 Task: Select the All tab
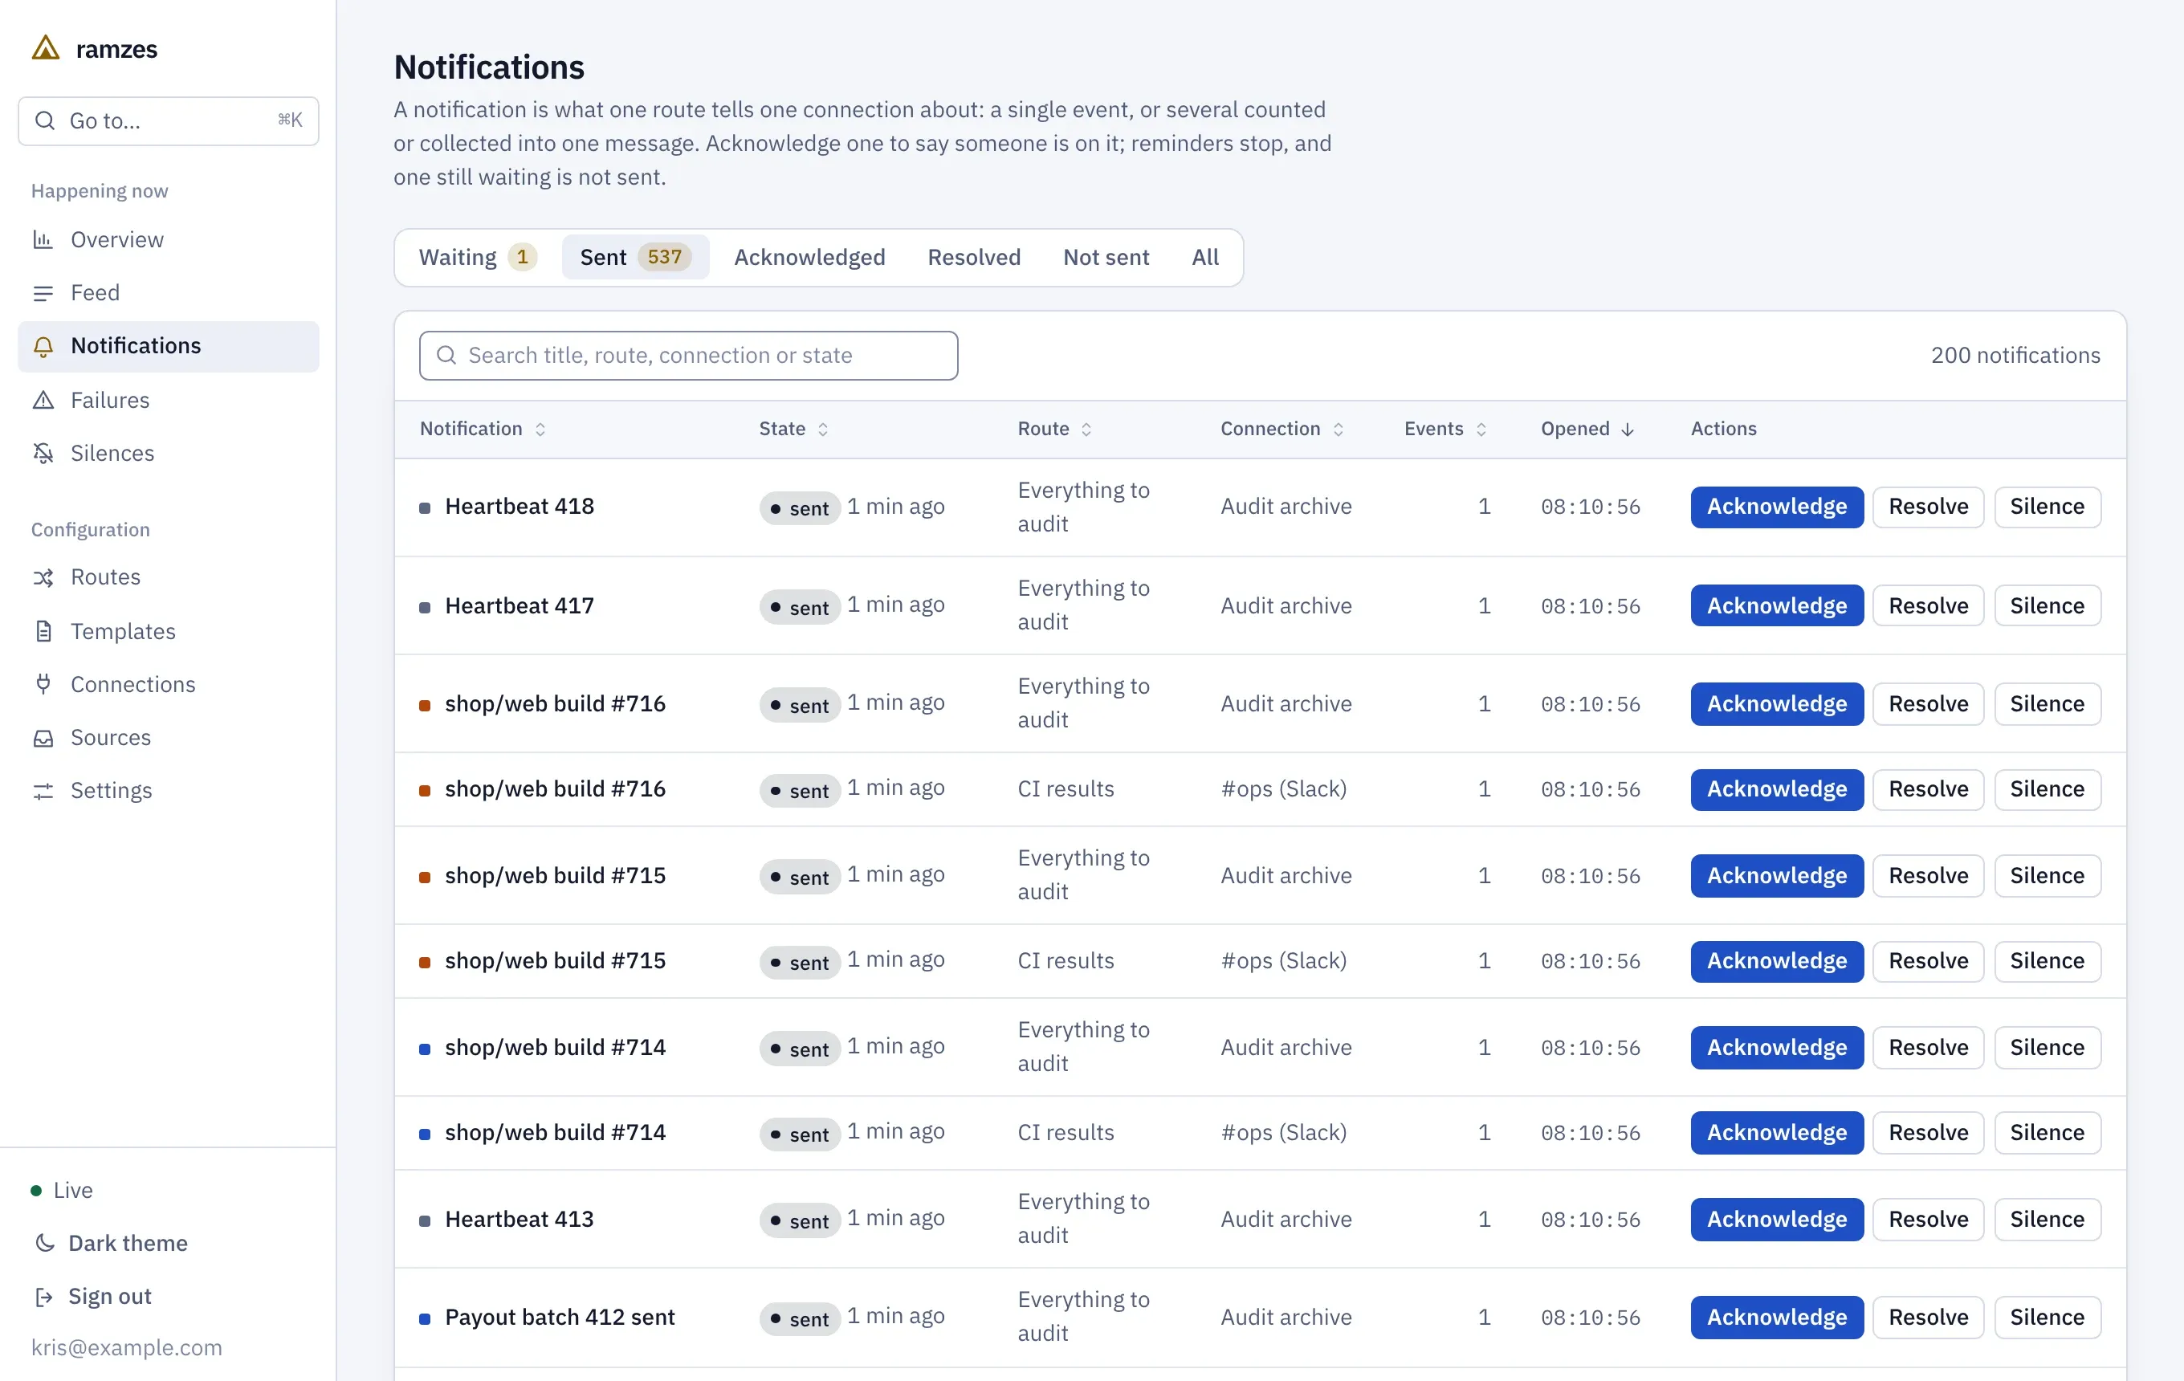(1204, 258)
